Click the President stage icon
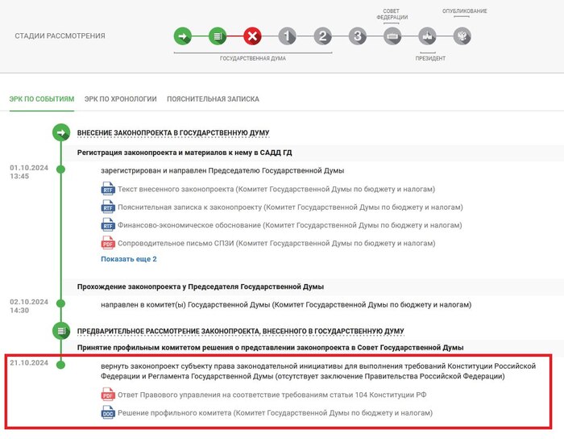Image resolution: width=564 pixels, height=439 pixels. click(428, 36)
